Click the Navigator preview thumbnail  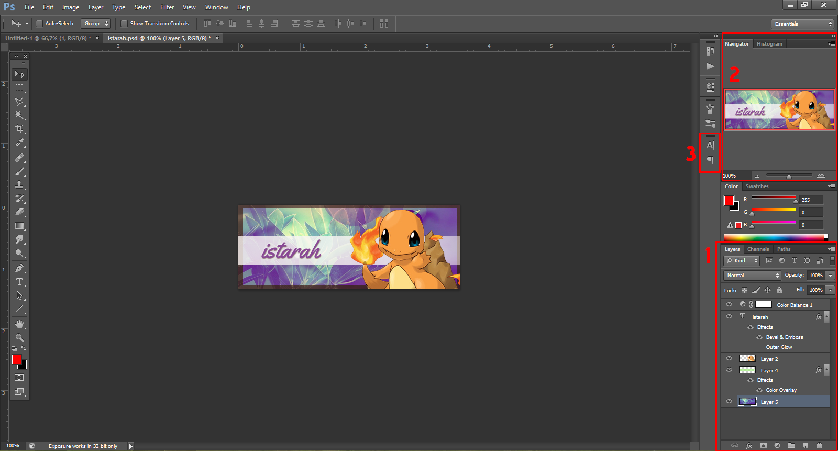tap(779, 109)
